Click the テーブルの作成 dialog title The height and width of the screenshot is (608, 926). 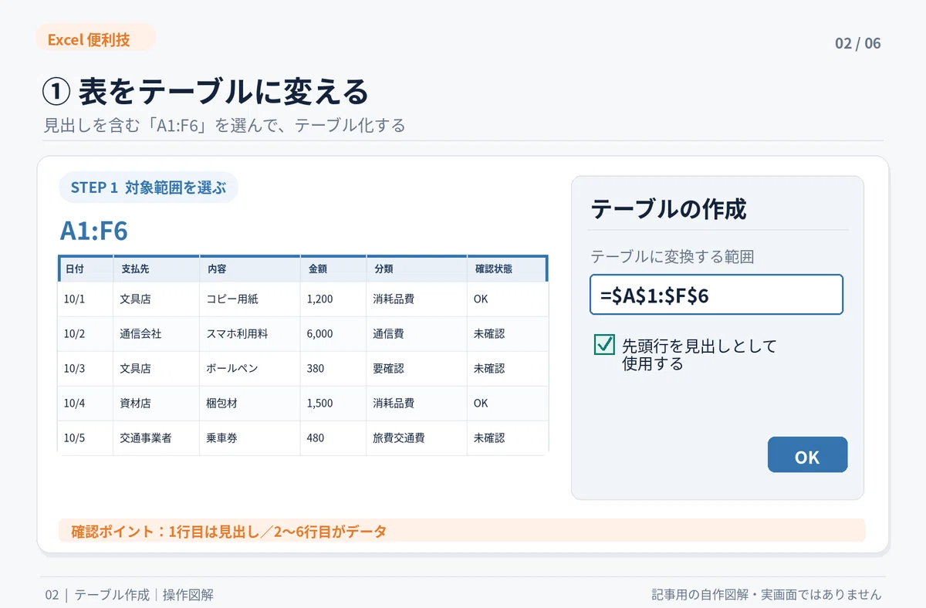coord(668,208)
